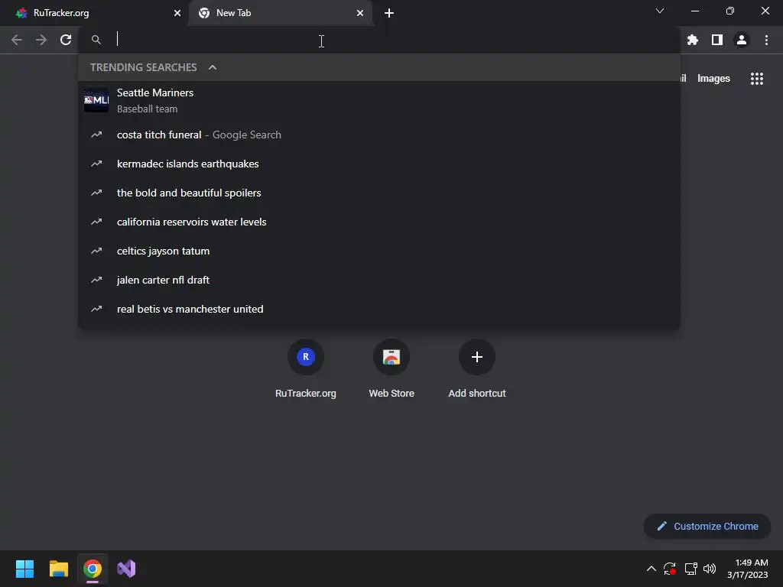
Task: Open the tab search chevron
Action: [660, 11]
